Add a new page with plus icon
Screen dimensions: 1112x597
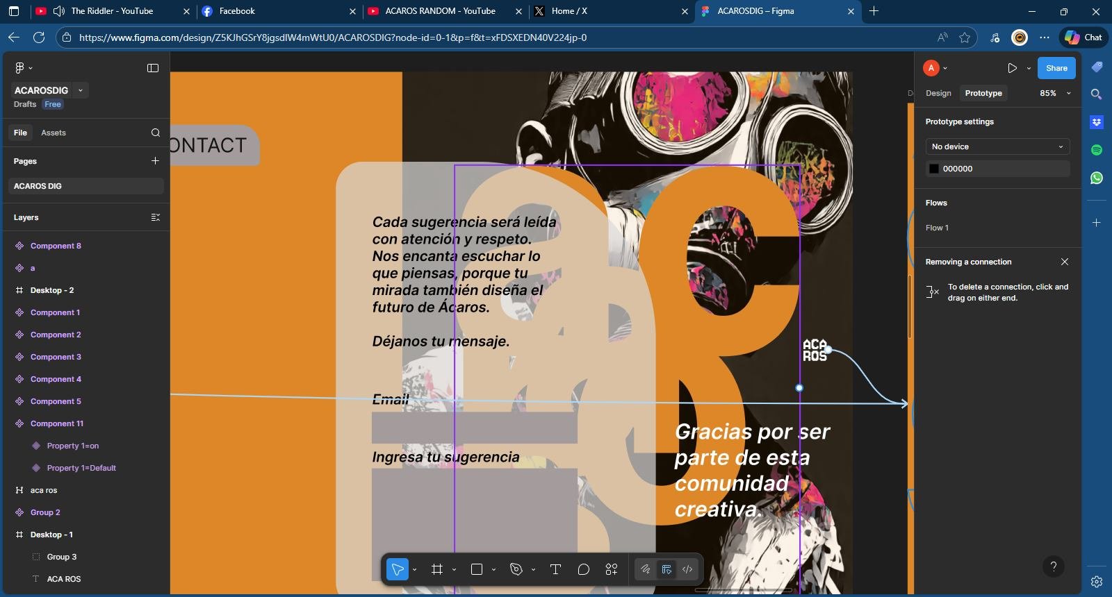click(x=155, y=160)
